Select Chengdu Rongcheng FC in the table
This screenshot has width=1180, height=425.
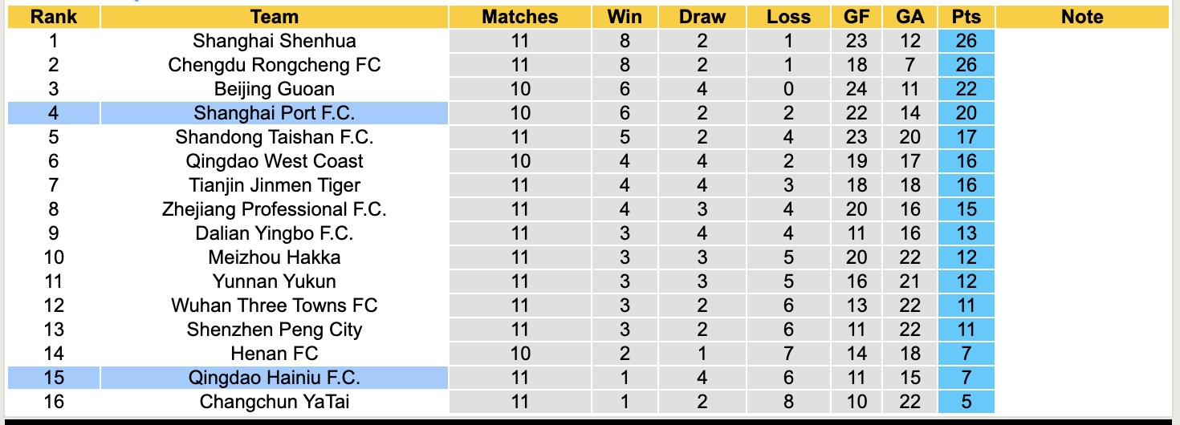point(274,65)
